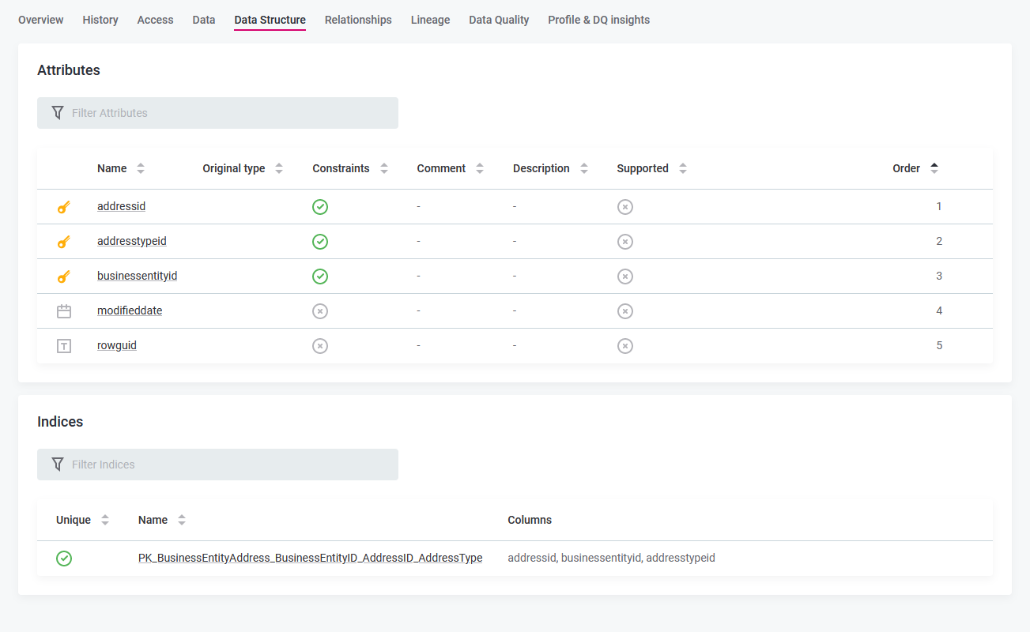This screenshot has height=632, width=1030.
Task: Click the text-type icon for rowguid
Action: [x=64, y=345]
